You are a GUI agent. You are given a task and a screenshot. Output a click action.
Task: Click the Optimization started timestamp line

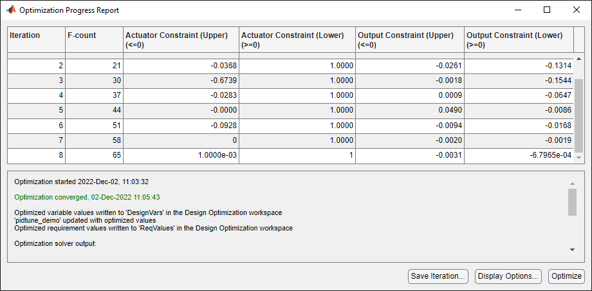point(81,182)
